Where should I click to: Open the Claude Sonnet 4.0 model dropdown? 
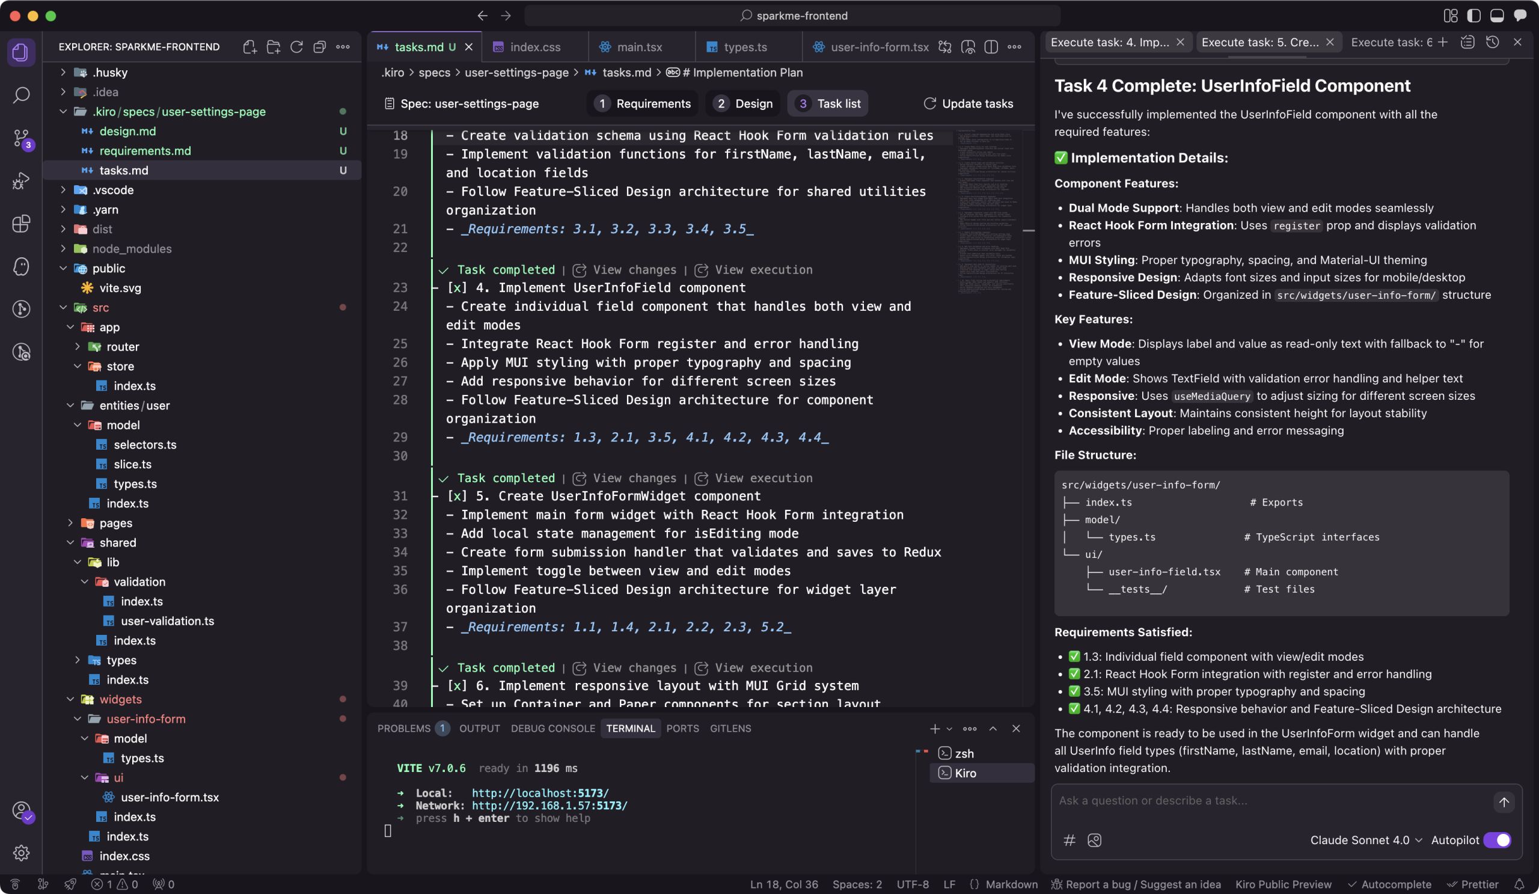pos(1365,840)
